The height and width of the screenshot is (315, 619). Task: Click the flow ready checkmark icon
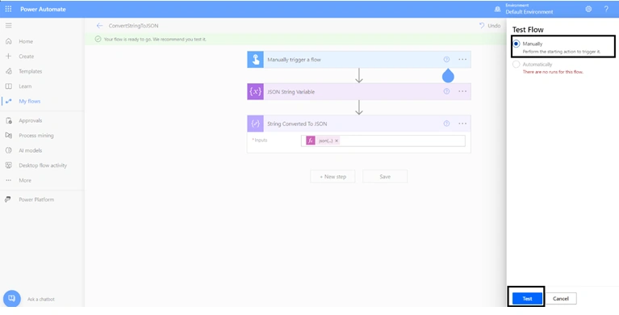(x=98, y=39)
